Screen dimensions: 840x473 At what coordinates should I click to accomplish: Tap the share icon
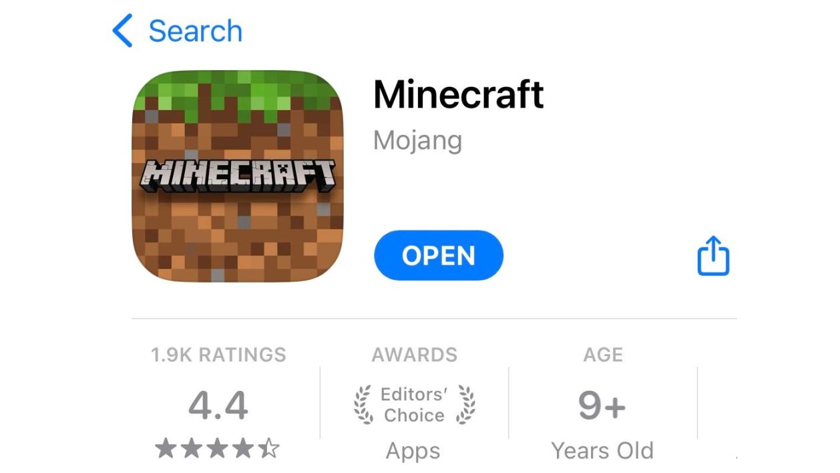(713, 255)
